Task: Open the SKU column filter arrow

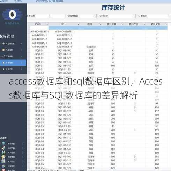Action: pyautogui.click(x=79, y=24)
